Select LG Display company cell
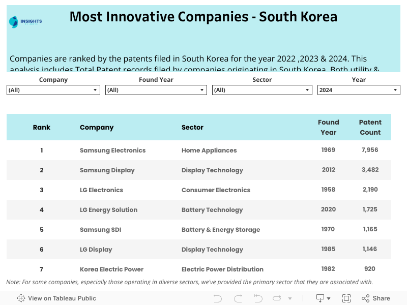The image size is (407, 305). pyautogui.click(x=96, y=250)
